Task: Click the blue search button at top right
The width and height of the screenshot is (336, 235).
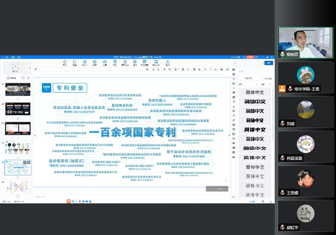Action: (x=269, y=63)
